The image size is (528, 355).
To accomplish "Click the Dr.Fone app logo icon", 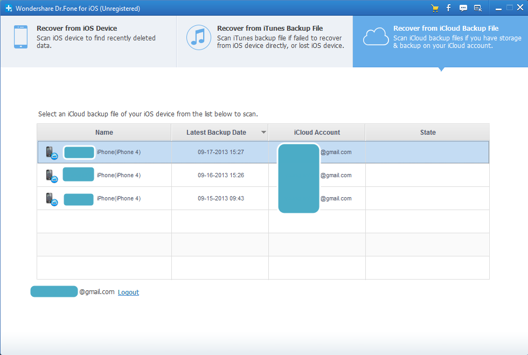I will click(x=9, y=8).
